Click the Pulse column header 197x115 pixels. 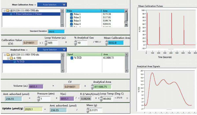(x=84, y=11)
